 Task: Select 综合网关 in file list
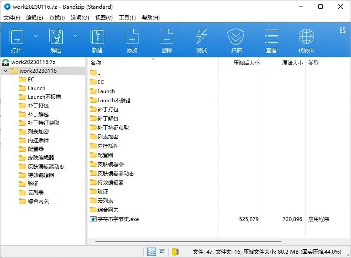[x=104, y=210]
